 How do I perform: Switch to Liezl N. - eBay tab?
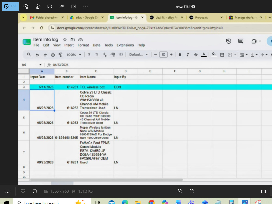pos(166,17)
